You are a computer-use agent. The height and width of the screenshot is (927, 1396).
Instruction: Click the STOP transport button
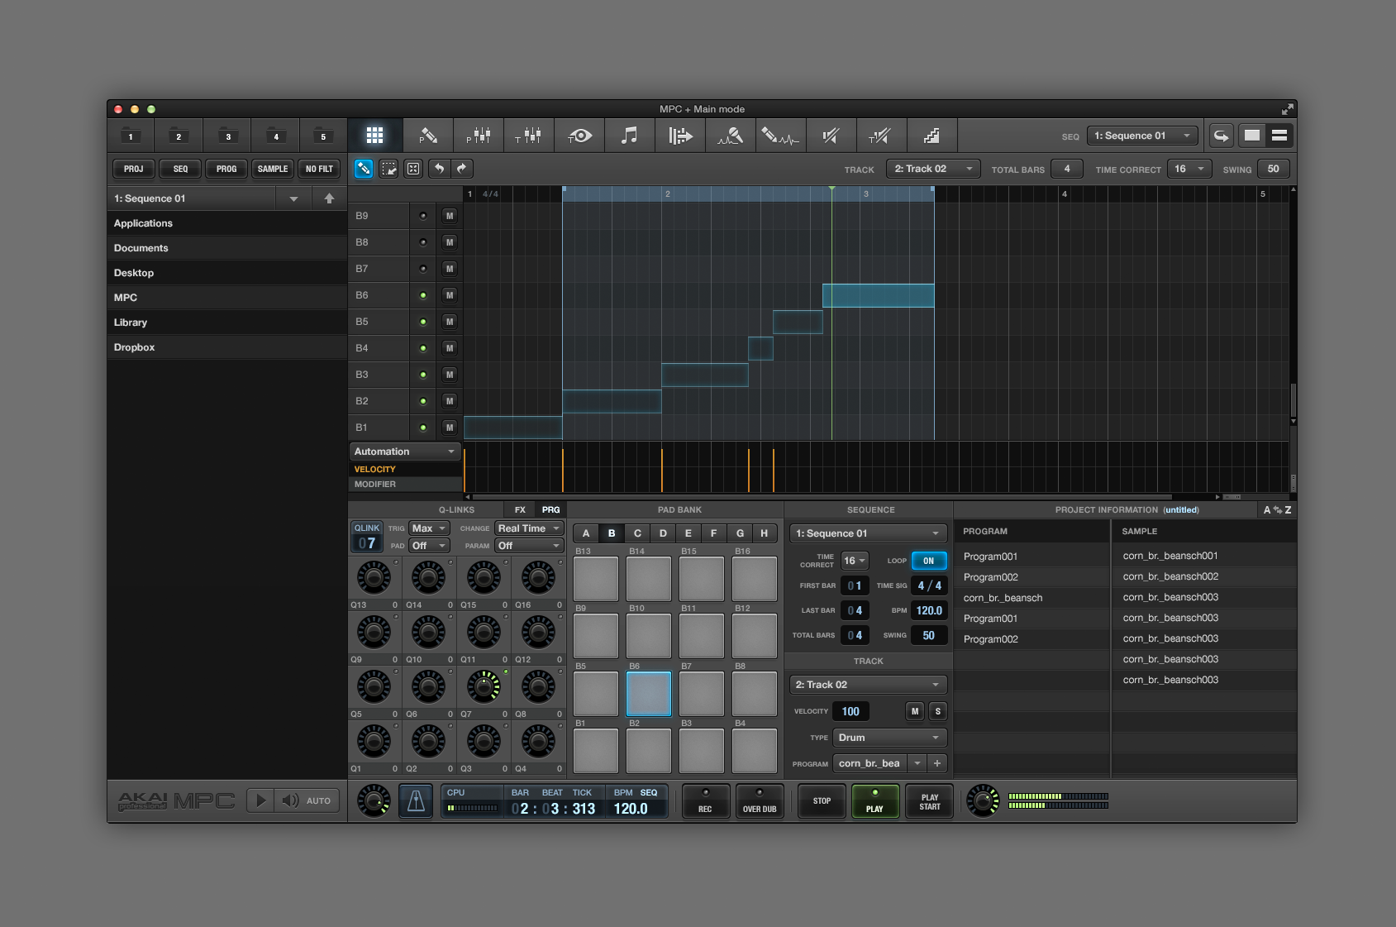point(822,800)
